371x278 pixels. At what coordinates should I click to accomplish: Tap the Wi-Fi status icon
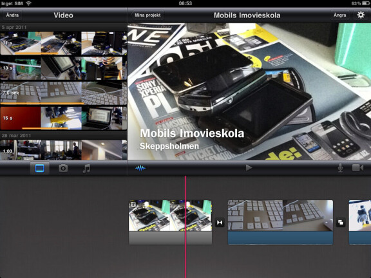pyautogui.click(x=28, y=3)
